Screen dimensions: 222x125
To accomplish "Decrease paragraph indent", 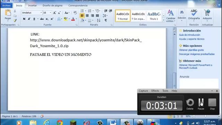I will point(105,11).
